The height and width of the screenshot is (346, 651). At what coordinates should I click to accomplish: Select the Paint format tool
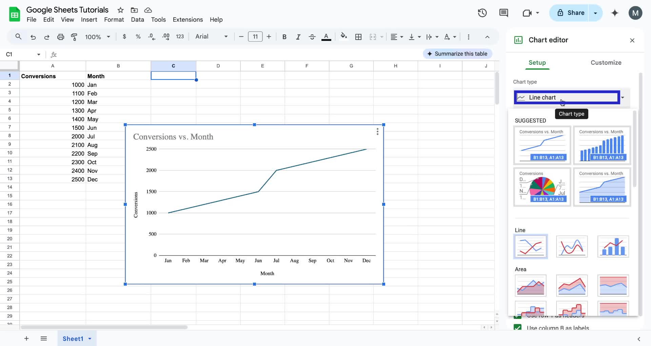74,37
